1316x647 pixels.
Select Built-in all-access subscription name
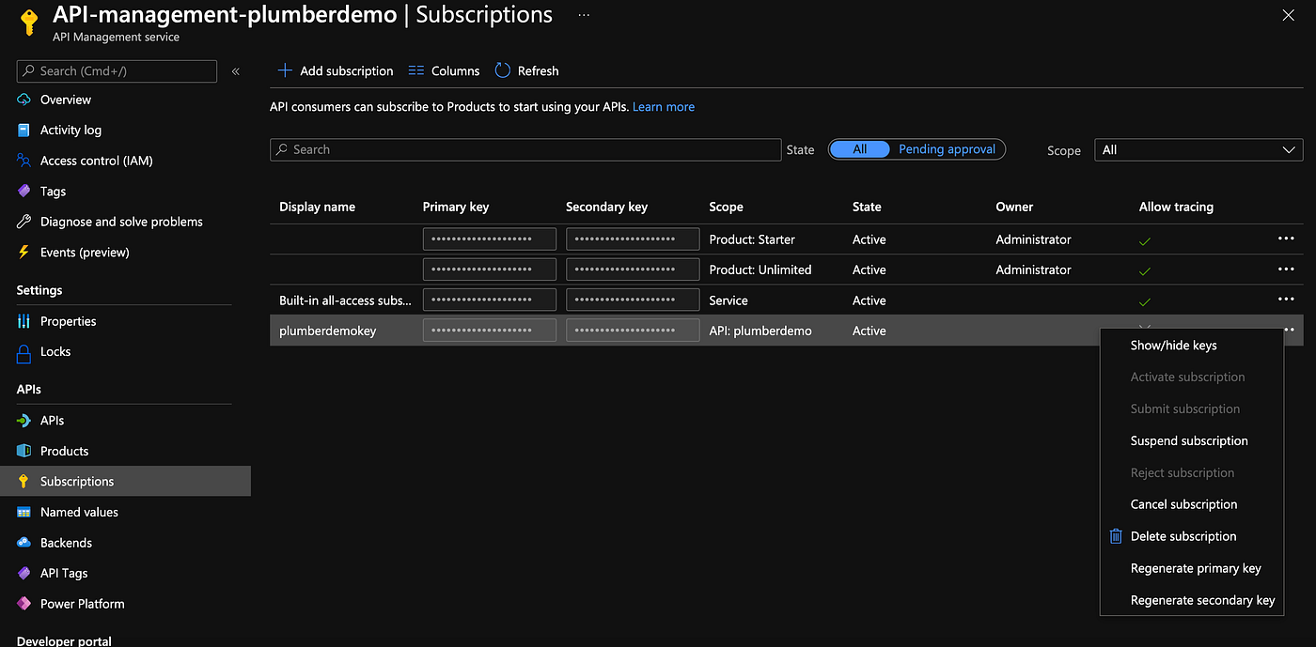345,300
